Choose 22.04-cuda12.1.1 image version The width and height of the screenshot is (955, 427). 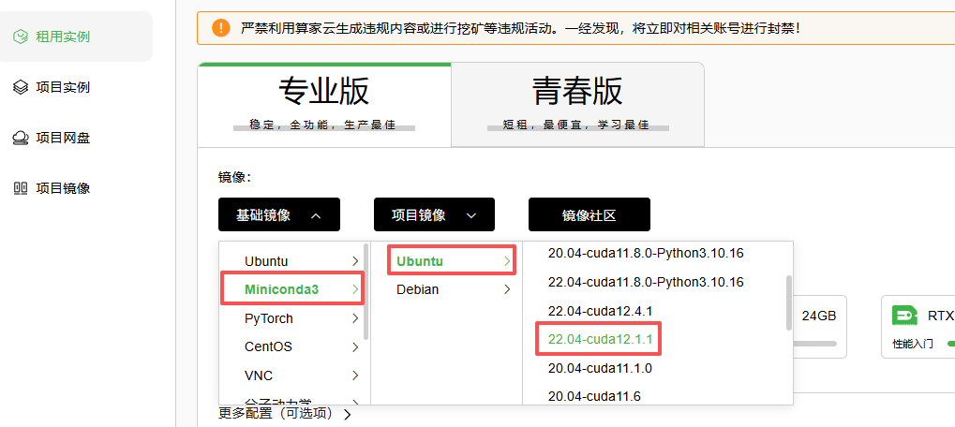pos(600,339)
